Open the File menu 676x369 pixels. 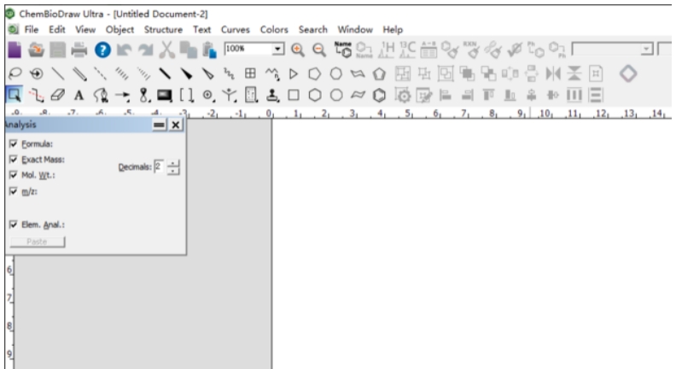(32, 29)
